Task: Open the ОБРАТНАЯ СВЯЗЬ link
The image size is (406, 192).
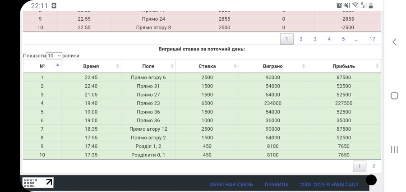Action: pos(231,184)
